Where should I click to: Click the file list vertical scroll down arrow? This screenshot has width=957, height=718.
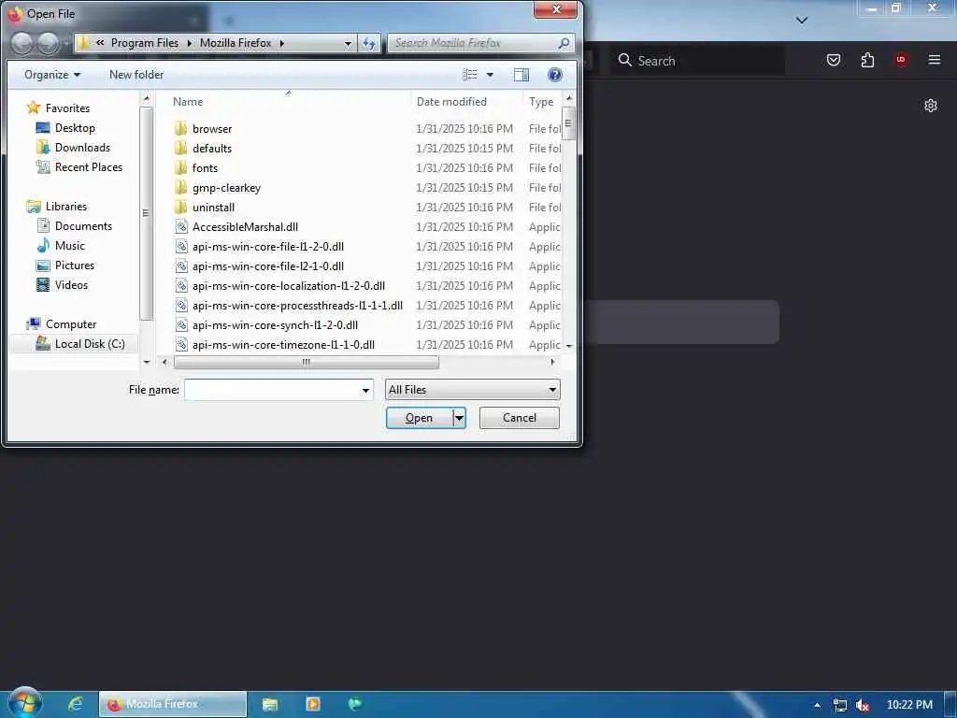tap(569, 346)
